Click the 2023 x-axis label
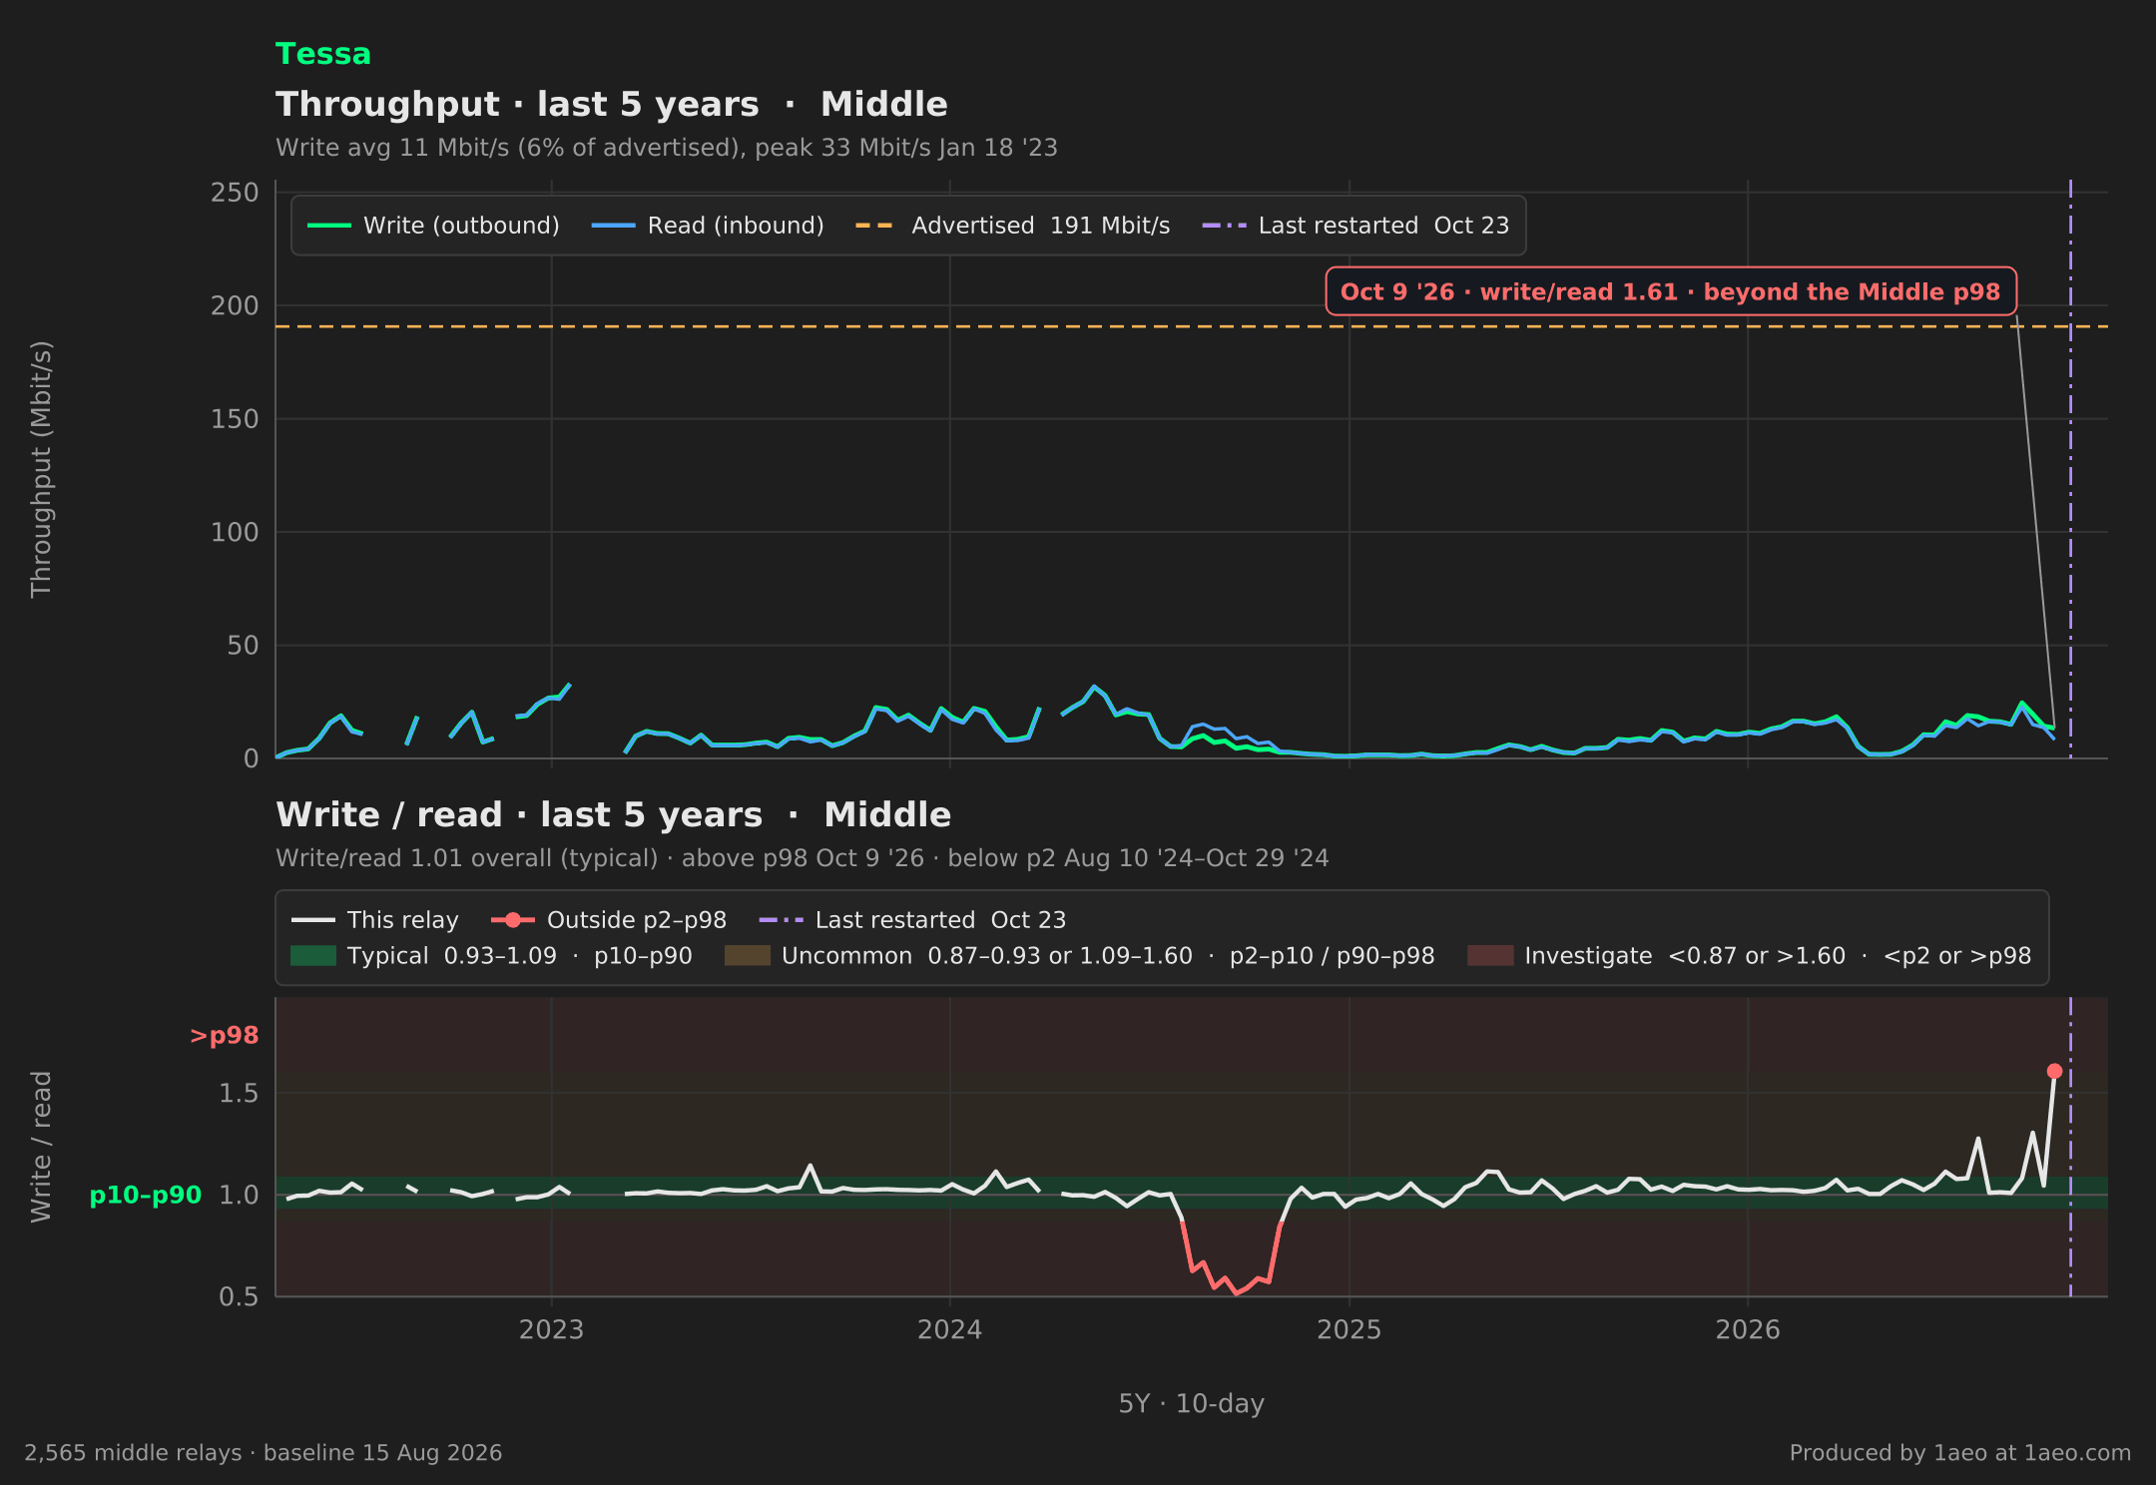2156x1485 pixels. pos(551,1329)
